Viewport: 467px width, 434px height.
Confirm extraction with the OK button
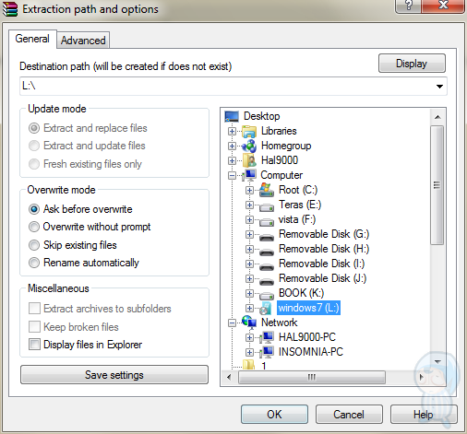click(x=274, y=414)
